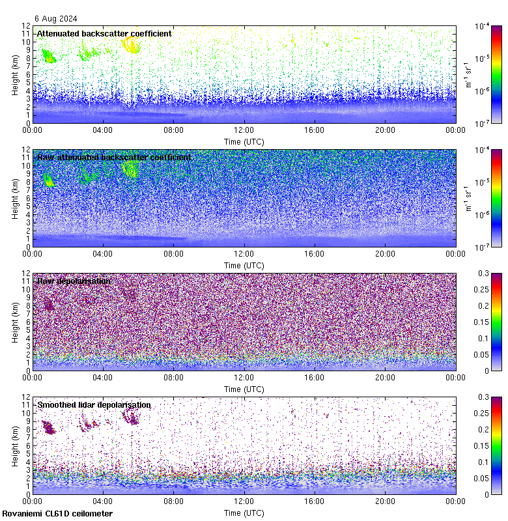
Task: Click dark red cloud patch in smoothed depolarisation plot
Action: (x=48, y=427)
